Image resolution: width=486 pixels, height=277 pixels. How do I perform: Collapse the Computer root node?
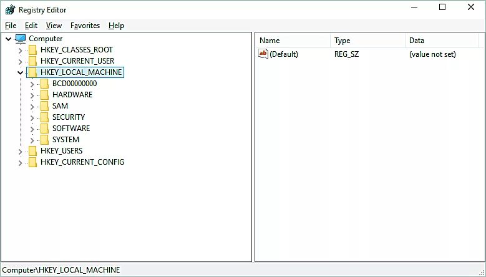[x=9, y=39]
